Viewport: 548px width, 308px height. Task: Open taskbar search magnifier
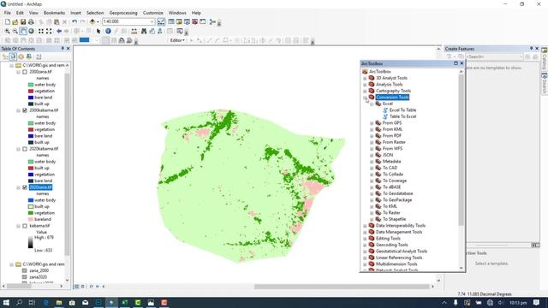[19, 303]
